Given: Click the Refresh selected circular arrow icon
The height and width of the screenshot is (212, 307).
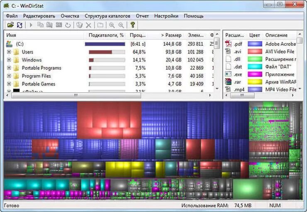Looking at the screenshot, I should [68, 25].
